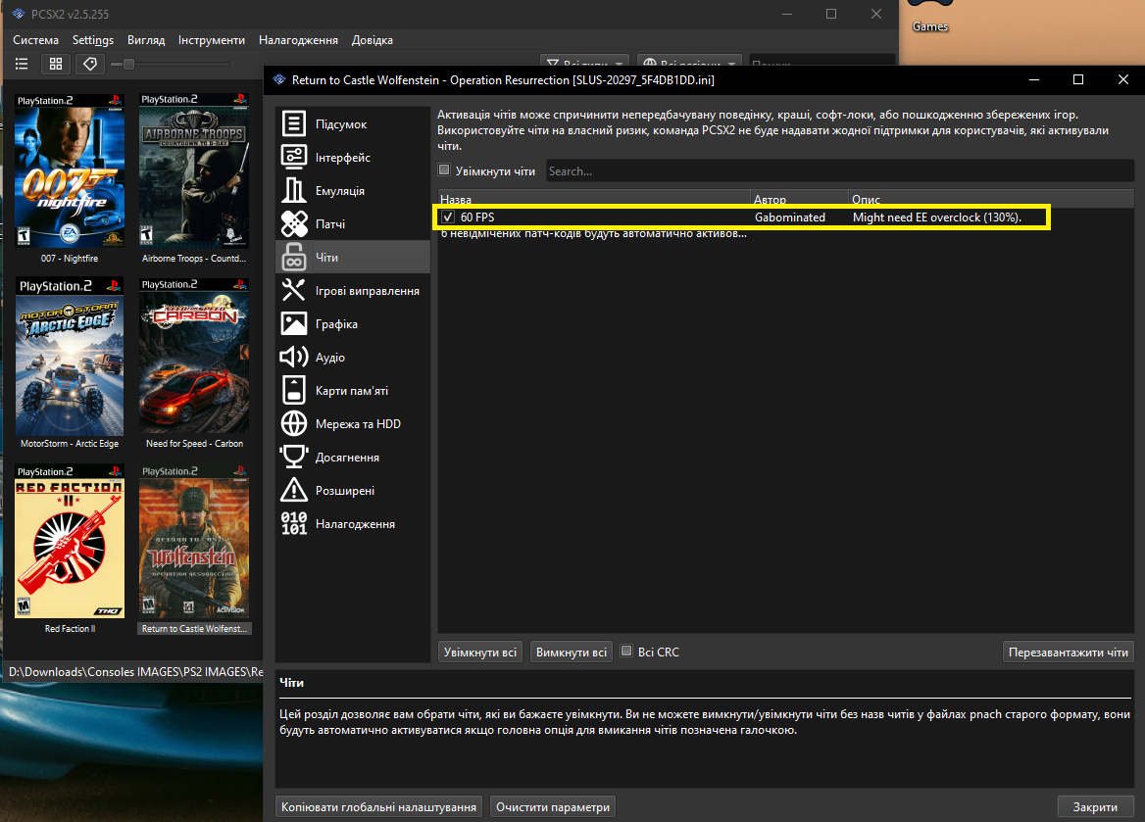Toggle the Всі CRC checkbox

point(627,652)
